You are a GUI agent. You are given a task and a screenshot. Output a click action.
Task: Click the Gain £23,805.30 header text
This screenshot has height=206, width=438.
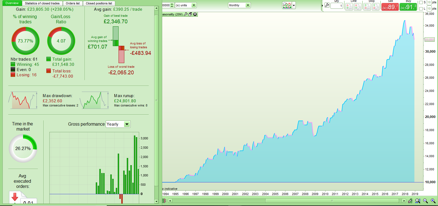45,9
